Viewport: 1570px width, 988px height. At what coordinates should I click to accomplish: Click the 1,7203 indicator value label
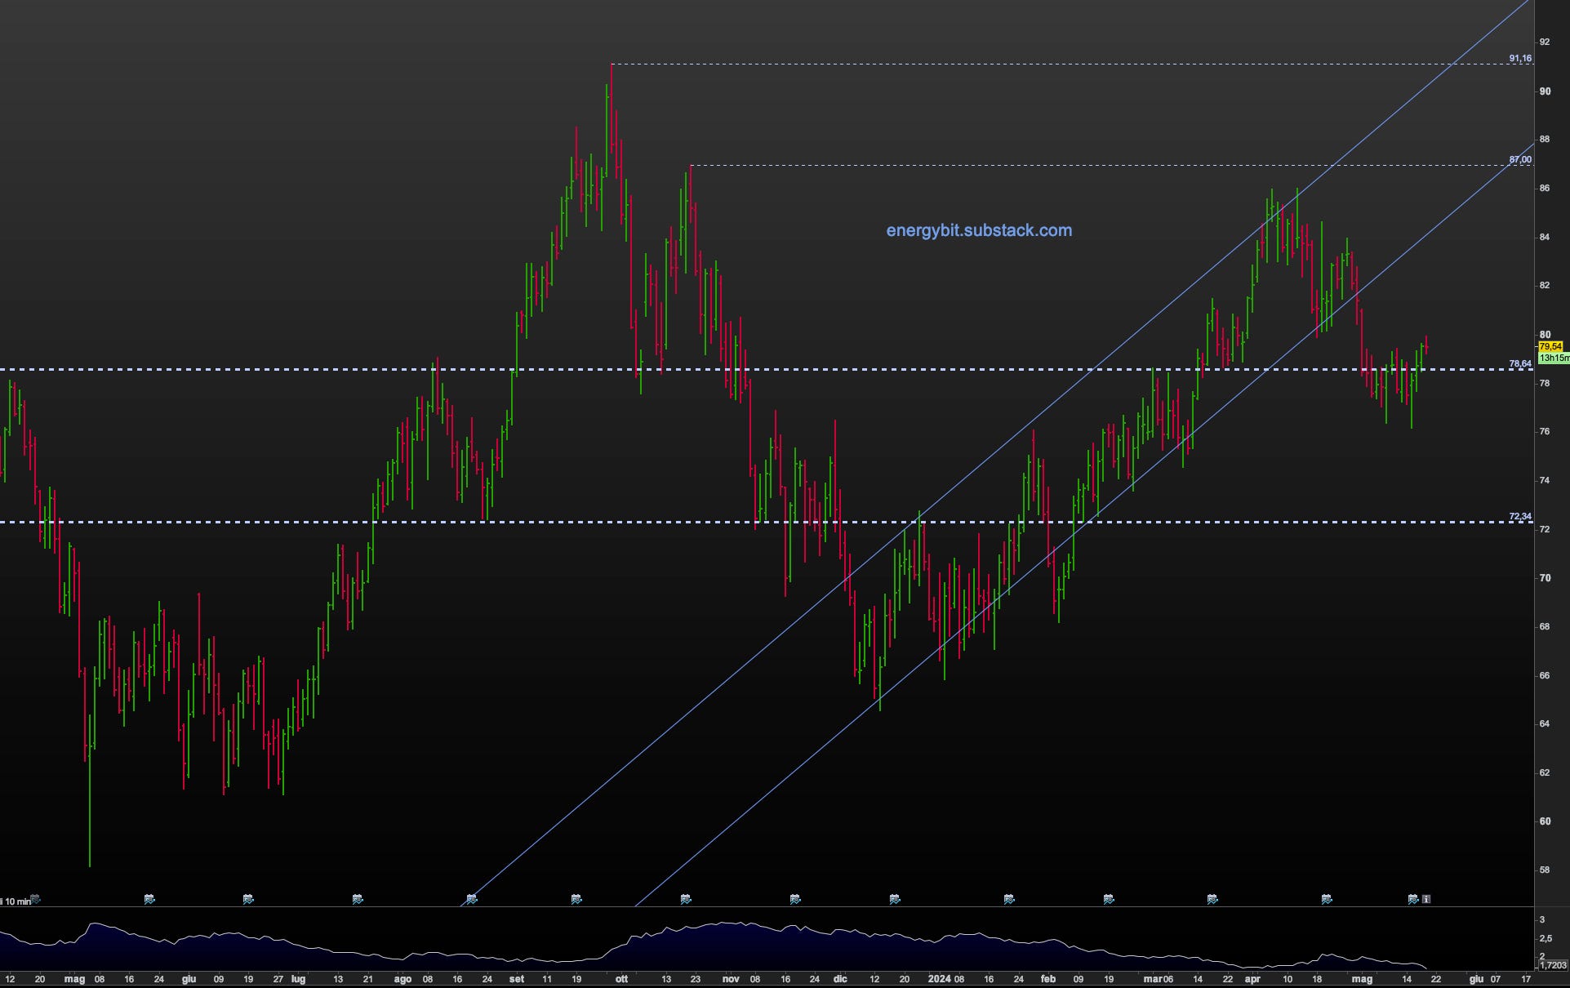point(1553,966)
